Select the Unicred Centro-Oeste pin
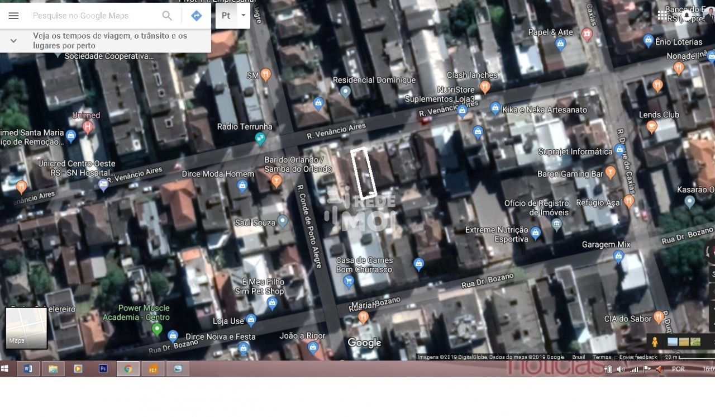The height and width of the screenshot is (417, 715). [x=103, y=184]
